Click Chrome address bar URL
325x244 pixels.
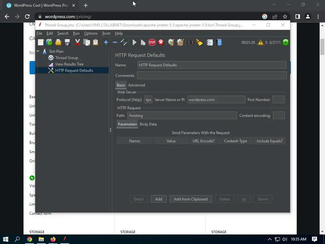point(68,17)
